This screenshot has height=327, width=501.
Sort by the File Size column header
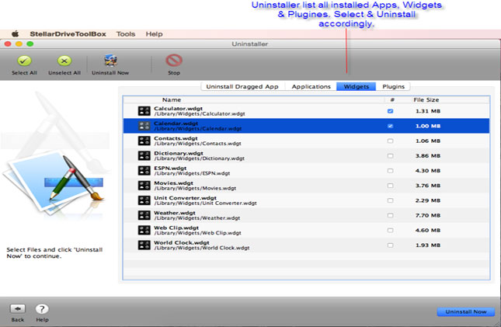point(426,99)
